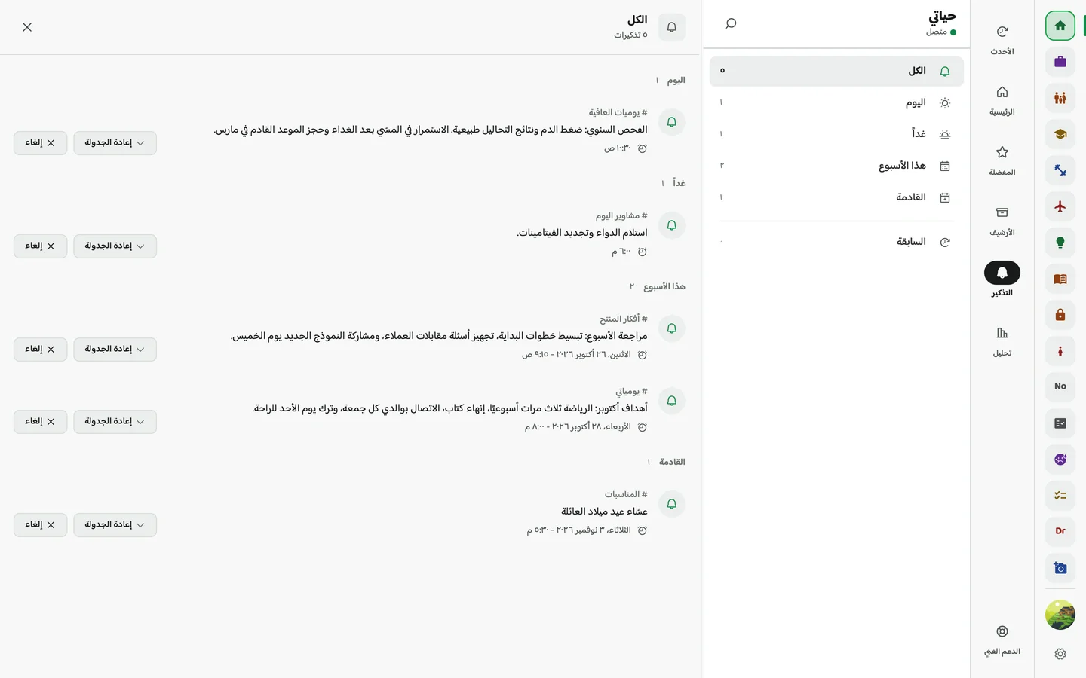Cancel أهداف أكتوبر reminder with إلغاء
This screenshot has width=1086, height=678.
pyautogui.click(x=40, y=422)
